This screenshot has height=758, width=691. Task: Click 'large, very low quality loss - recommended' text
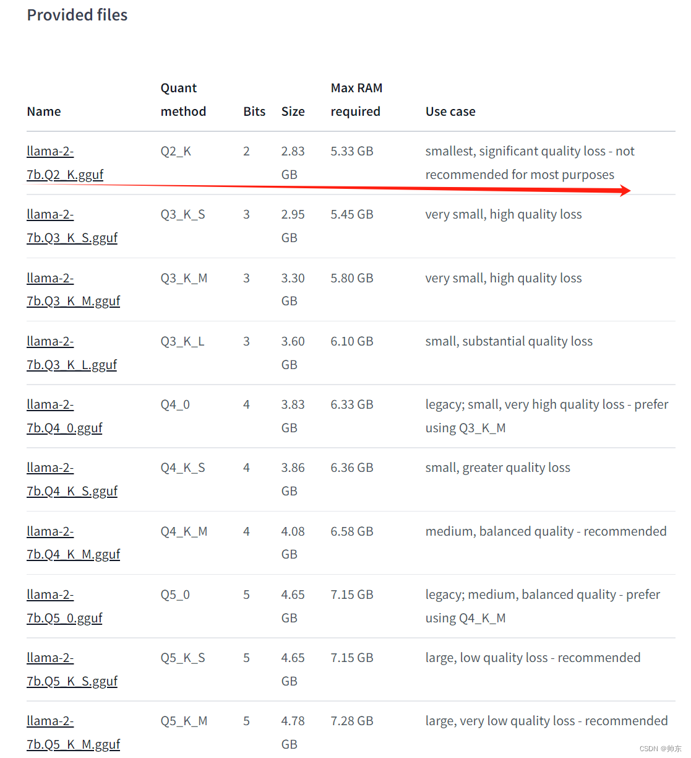547,721
